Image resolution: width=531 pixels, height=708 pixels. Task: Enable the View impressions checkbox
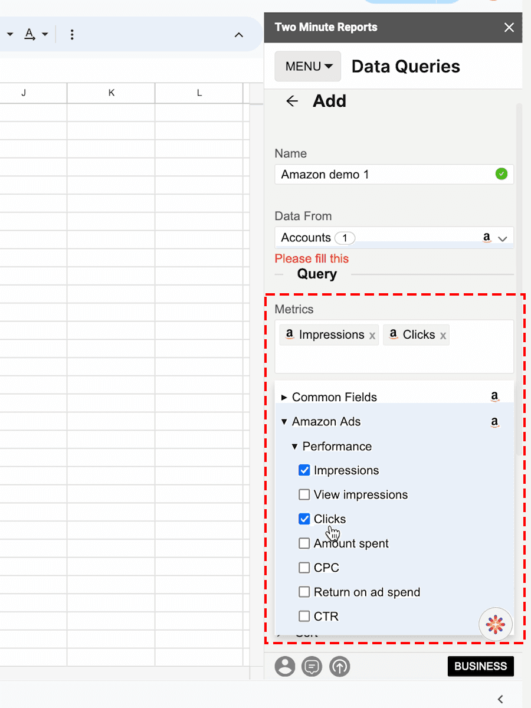(304, 494)
